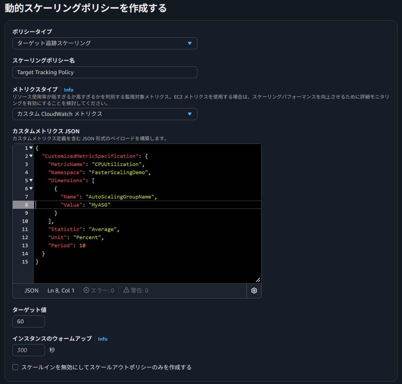Click the Period value 10 on line 13
Image resolution: width=402 pixels, height=384 pixels.
click(x=82, y=245)
